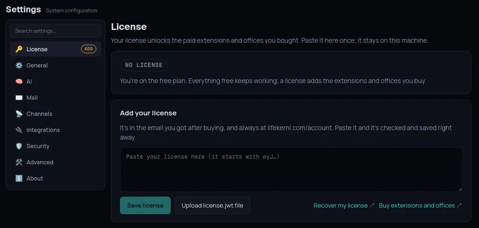This screenshot has width=479, height=228.
Task: Open the General settings section
Action: click(x=55, y=66)
